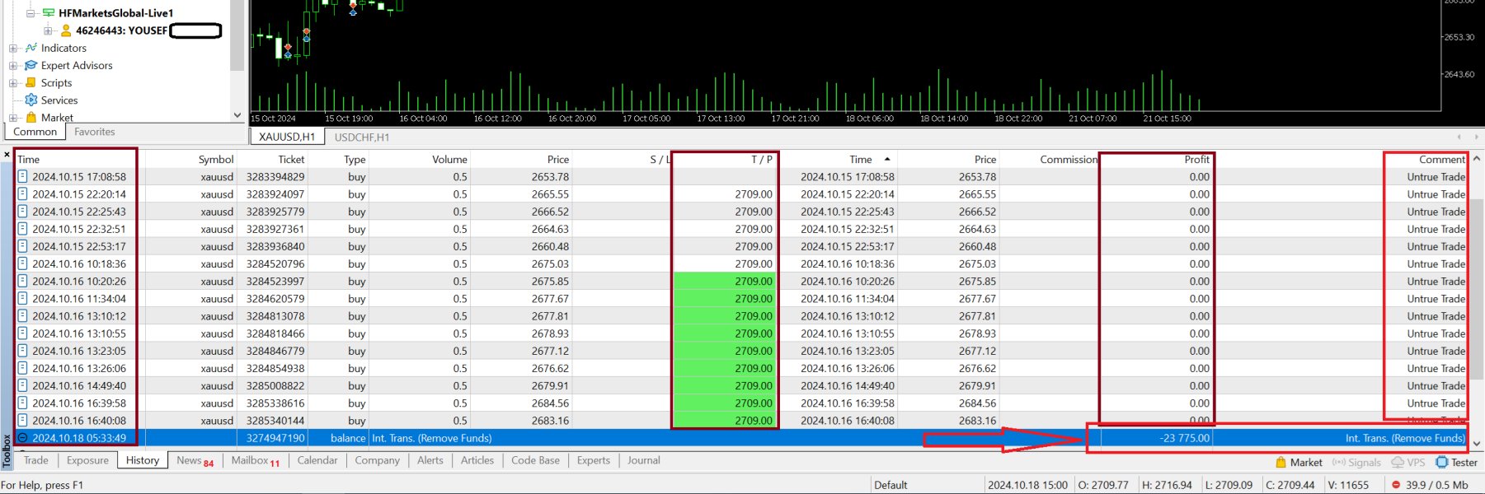Click the red connection status icon
This screenshot has width=1485, height=494.
[x=1396, y=485]
